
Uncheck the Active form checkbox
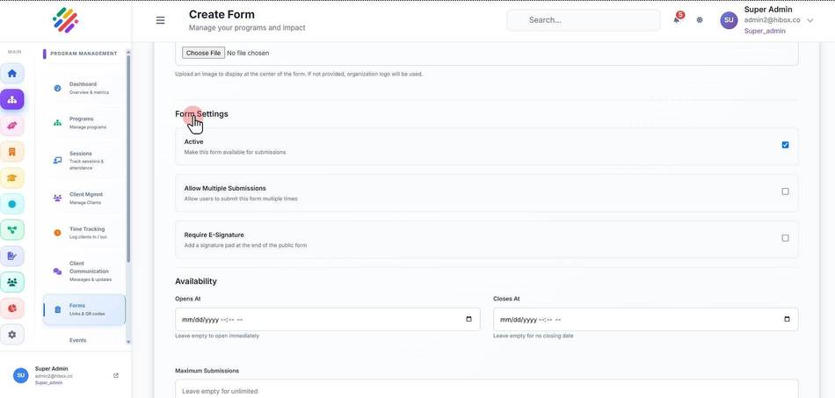(785, 145)
